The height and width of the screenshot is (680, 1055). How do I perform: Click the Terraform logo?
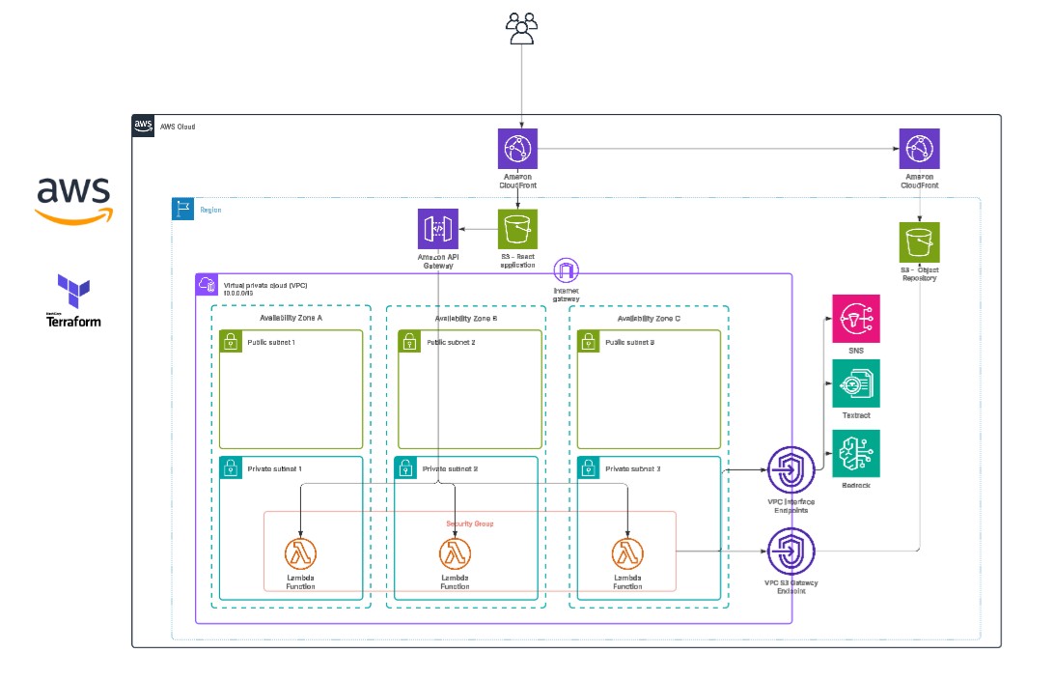[73, 300]
